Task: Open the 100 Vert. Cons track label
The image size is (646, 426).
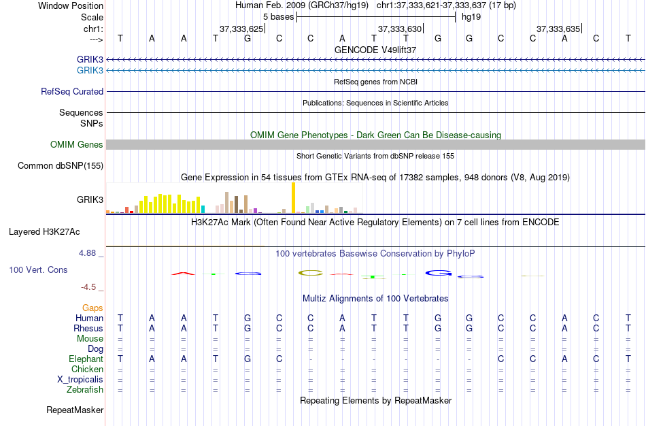Action: pos(38,269)
